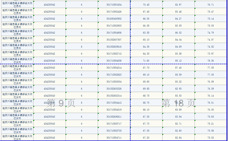The height and width of the screenshot is (141, 228).
Task: Click the cell with ID 301710502823
Action: (114, 75)
